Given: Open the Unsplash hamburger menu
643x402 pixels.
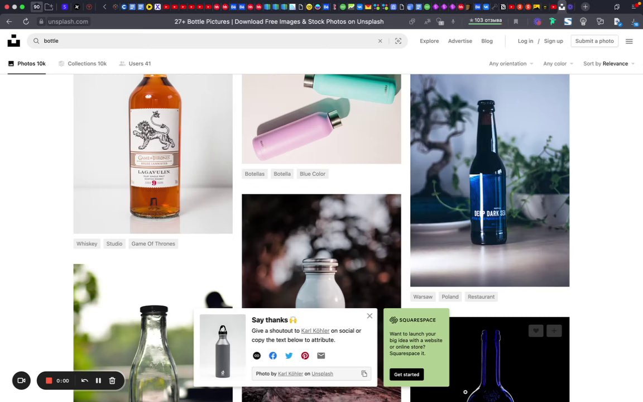Looking at the screenshot, I should point(629,41).
